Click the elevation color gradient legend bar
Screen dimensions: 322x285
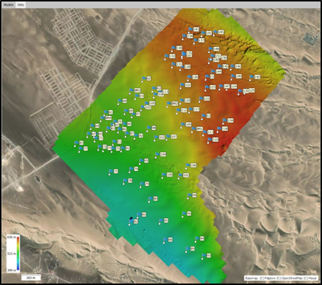tap(18, 253)
